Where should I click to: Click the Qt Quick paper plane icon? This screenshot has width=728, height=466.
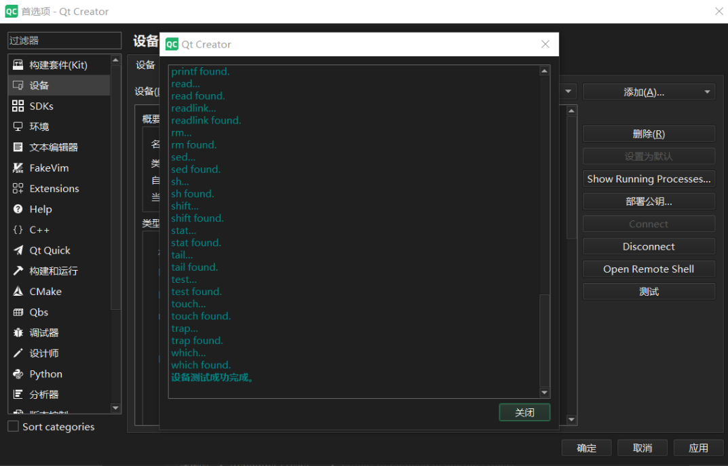[x=18, y=251]
